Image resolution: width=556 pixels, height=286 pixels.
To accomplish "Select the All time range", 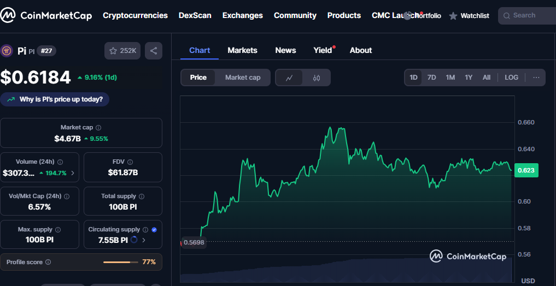I will point(487,77).
